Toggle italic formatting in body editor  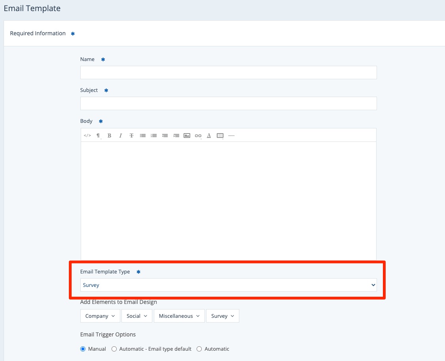click(x=121, y=136)
